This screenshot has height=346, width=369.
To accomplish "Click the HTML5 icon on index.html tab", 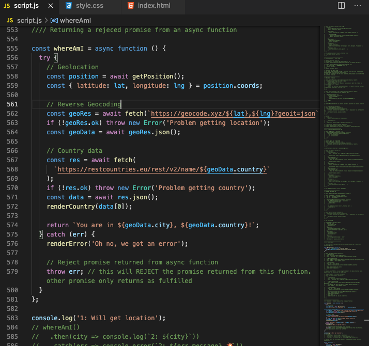I will (131, 6).
